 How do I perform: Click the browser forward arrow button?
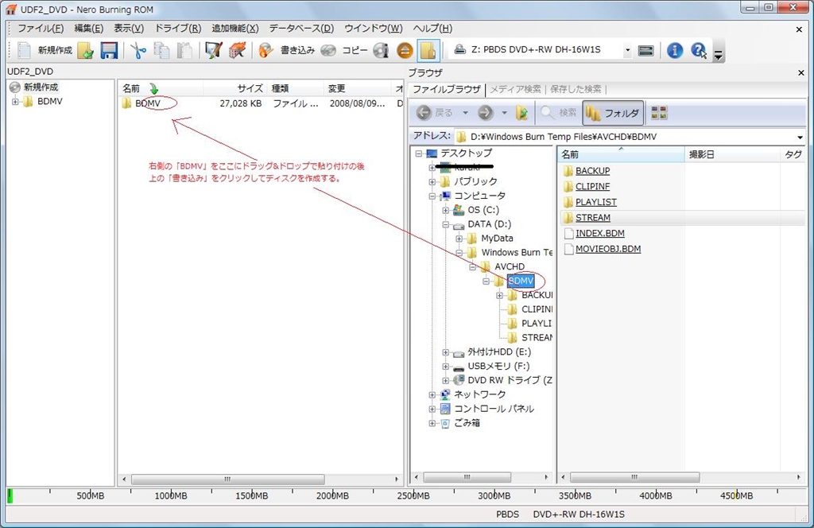(485, 113)
